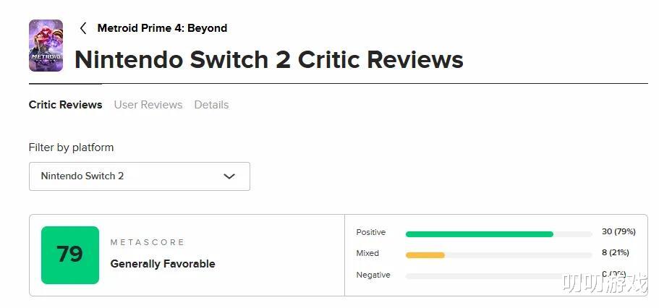The width and height of the screenshot is (659, 308).
Task: Click the Nintendo Switch 2 Critic Reviews heading
Action: 269,59
